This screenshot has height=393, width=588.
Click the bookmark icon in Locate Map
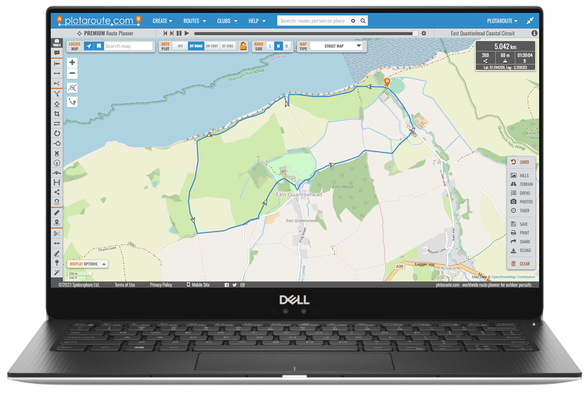(x=99, y=46)
